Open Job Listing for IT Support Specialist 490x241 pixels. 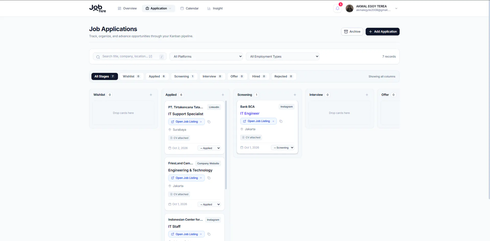pos(186,122)
